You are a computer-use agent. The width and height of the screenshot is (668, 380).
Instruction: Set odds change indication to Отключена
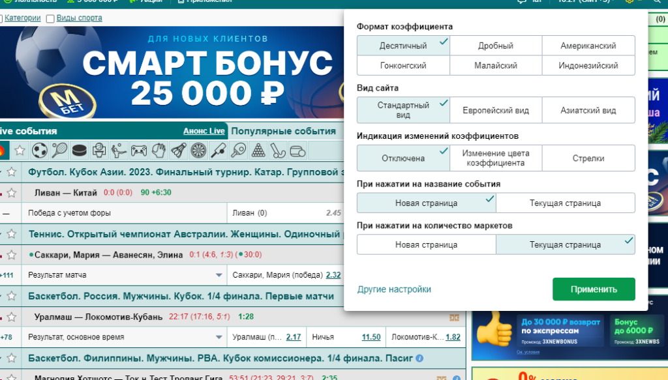(x=403, y=158)
